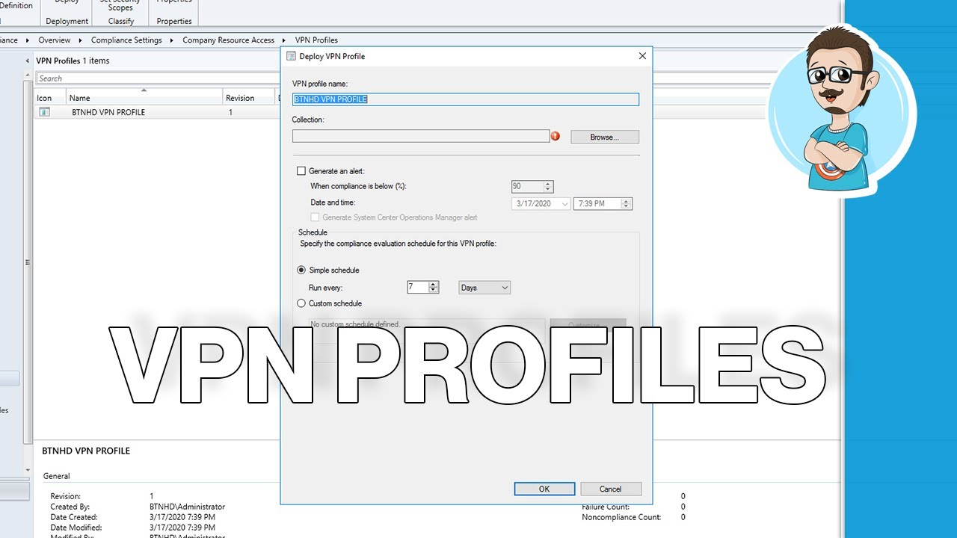Expand the arrow after Compliance Settings breadcrumb

[x=172, y=40]
